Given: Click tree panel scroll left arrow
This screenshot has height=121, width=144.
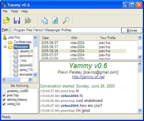Looking at the screenshot, I should pos(4,80).
